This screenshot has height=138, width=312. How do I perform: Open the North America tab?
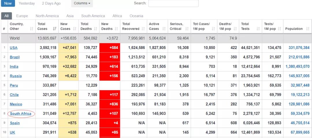[x=47, y=16]
